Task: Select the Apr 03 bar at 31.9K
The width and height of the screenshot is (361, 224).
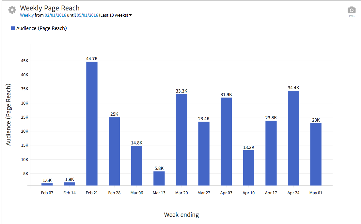Action: (226, 142)
